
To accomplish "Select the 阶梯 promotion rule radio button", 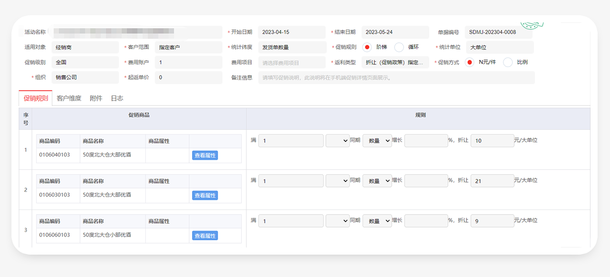I will point(367,47).
